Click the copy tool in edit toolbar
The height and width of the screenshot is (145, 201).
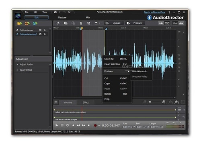pyautogui.click(x=66, y=23)
